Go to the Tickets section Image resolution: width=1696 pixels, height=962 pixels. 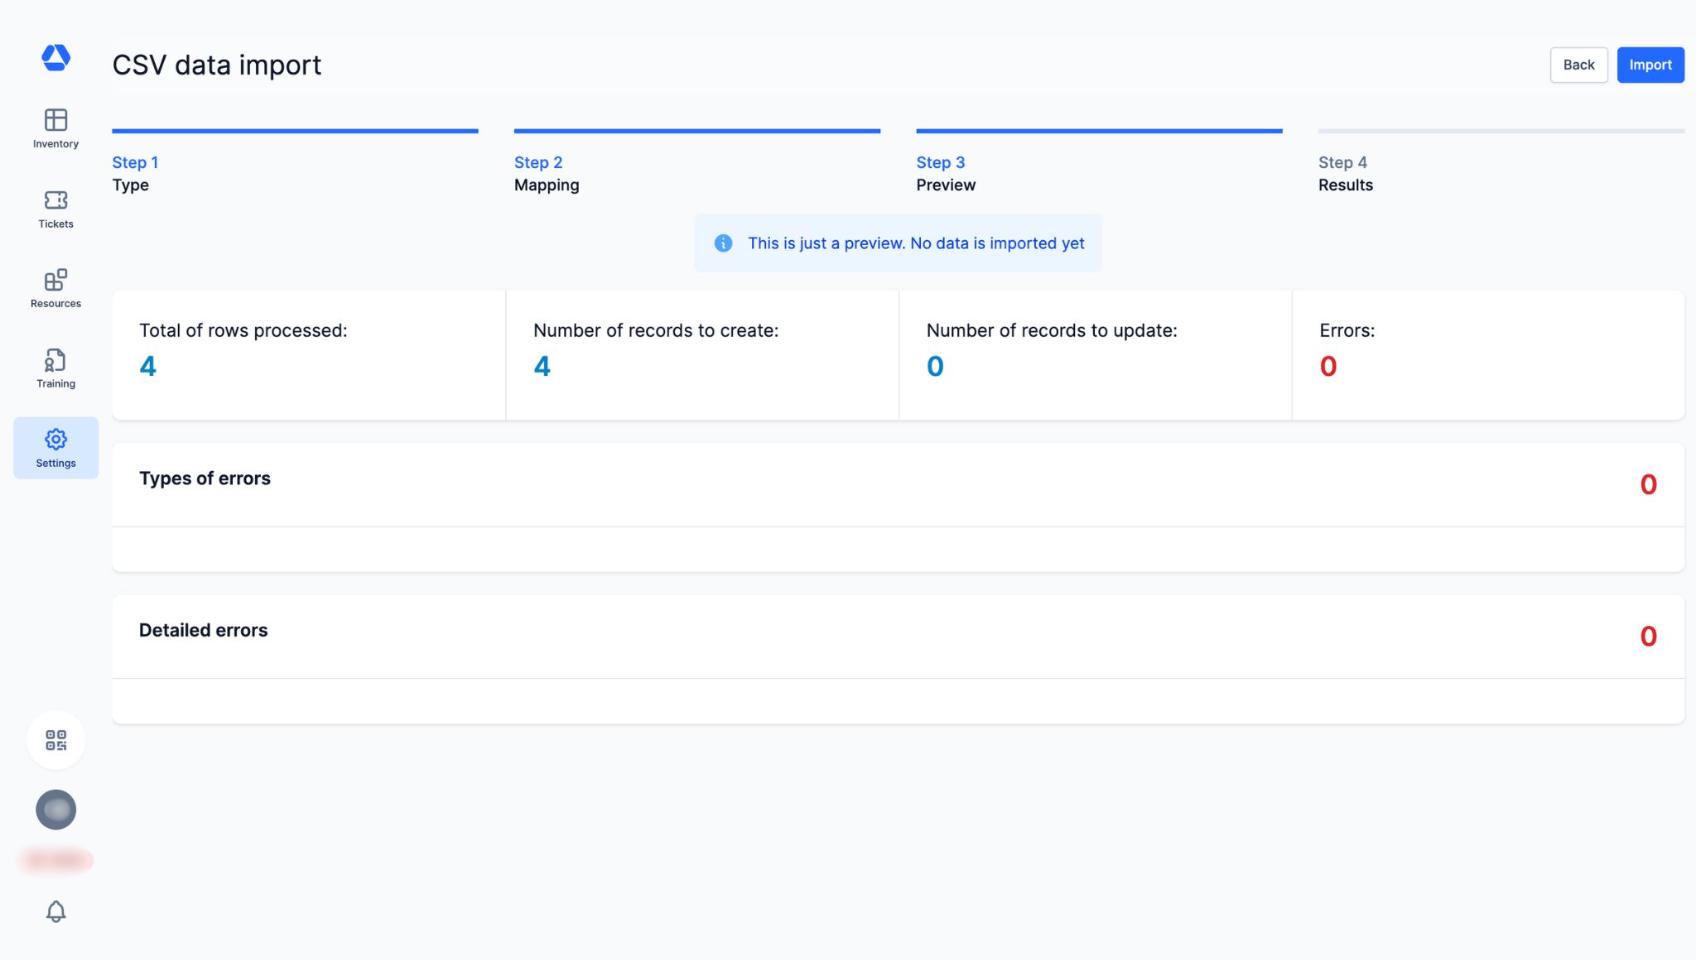55,209
